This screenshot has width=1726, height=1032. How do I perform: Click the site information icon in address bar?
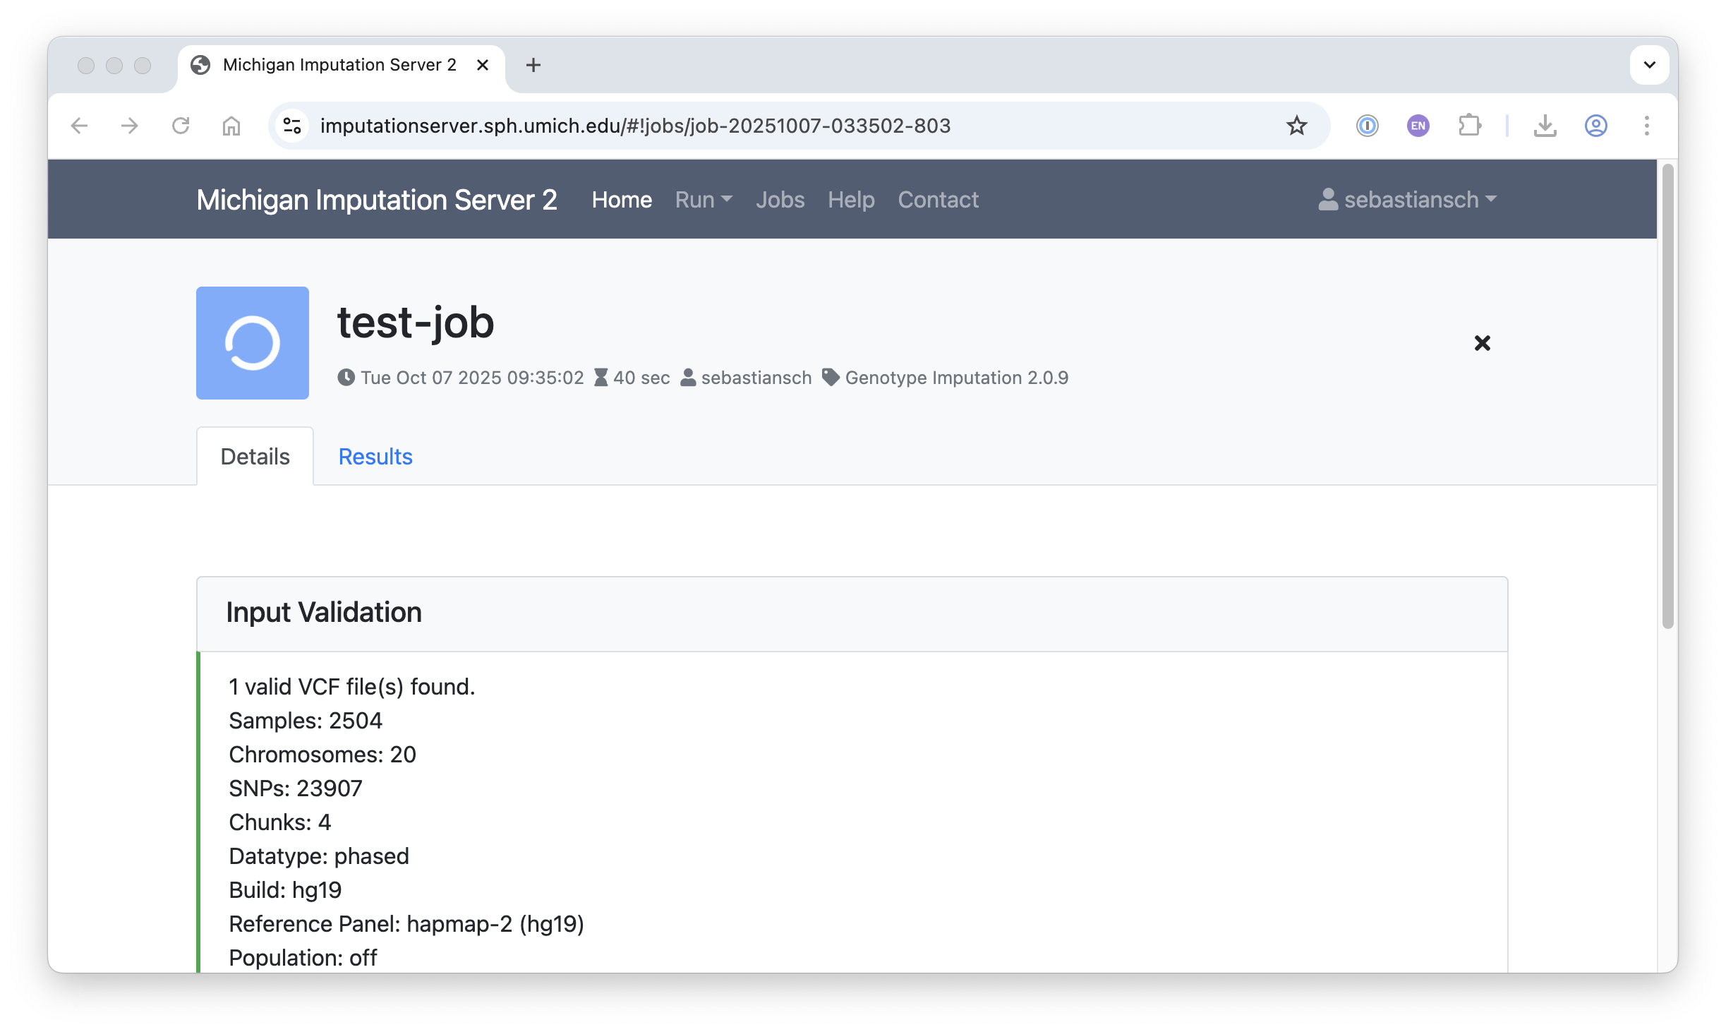(292, 126)
